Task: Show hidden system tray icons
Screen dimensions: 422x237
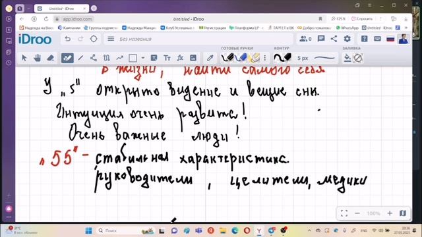Action: (309, 230)
